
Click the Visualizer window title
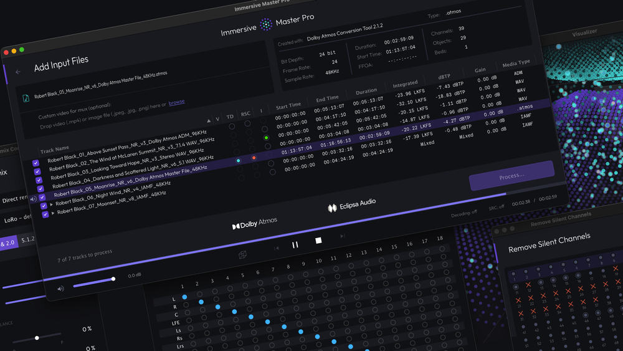[584, 34]
